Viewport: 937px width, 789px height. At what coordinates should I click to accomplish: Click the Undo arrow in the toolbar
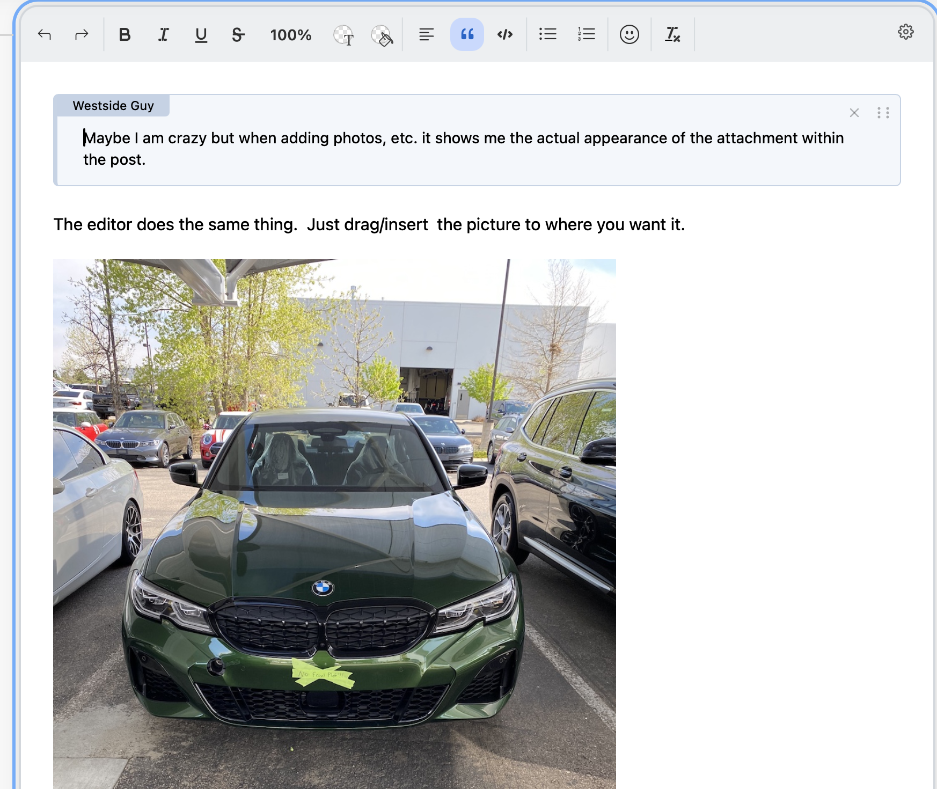(x=45, y=35)
